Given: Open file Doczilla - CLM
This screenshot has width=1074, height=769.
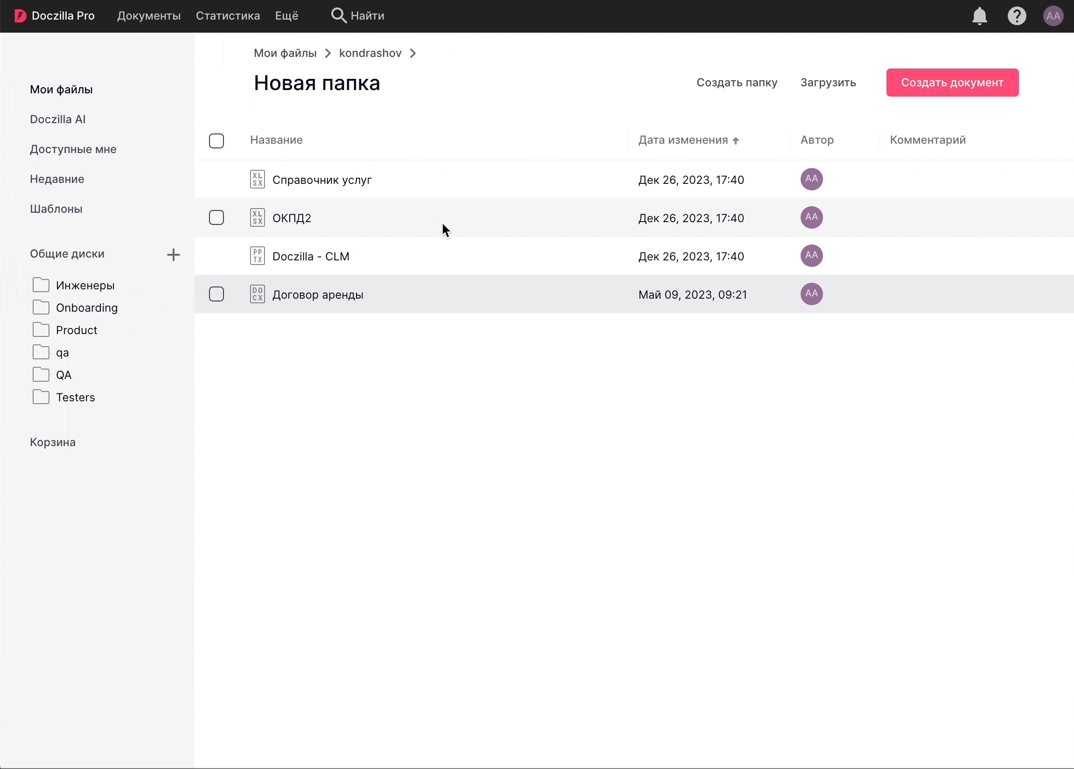Looking at the screenshot, I should 311,257.
